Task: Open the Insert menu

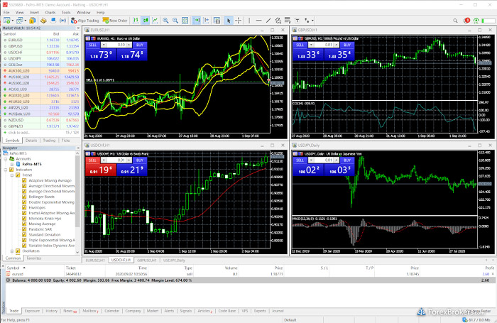Action: pyautogui.click(x=34, y=12)
